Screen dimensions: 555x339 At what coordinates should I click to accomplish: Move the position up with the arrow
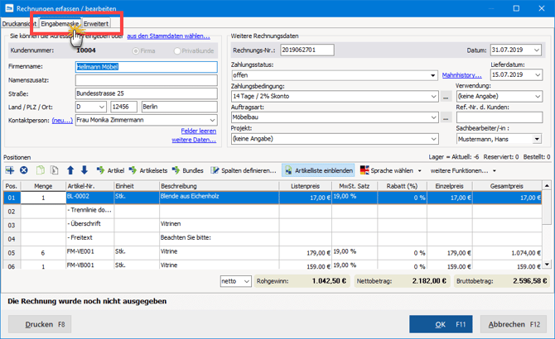70,170
